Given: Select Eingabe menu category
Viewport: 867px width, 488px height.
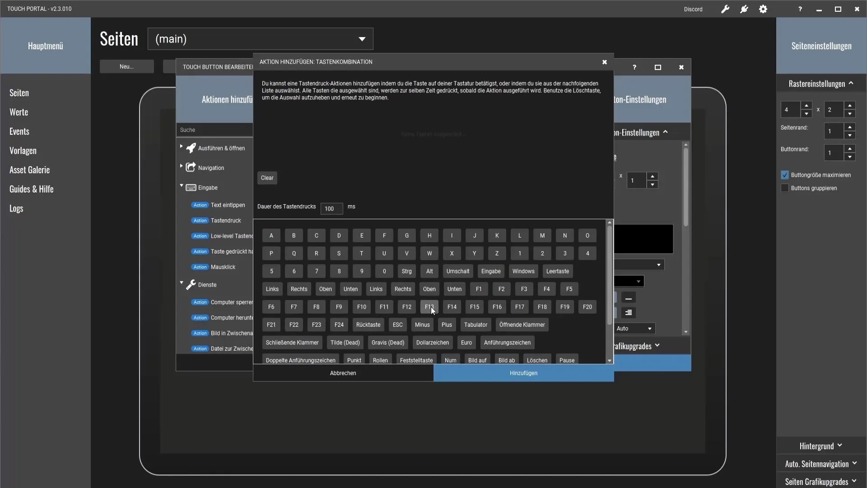Looking at the screenshot, I should point(207,187).
